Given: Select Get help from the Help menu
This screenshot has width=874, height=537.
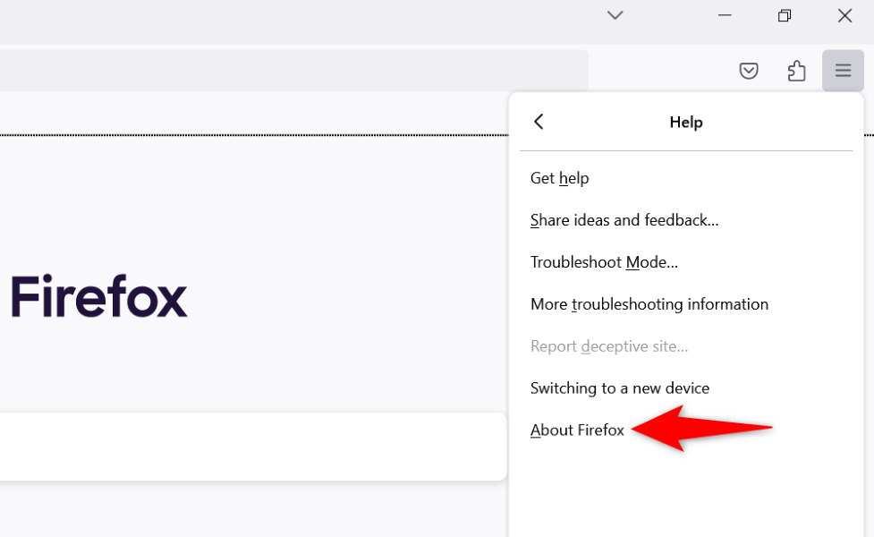Looking at the screenshot, I should tap(559, 178).
